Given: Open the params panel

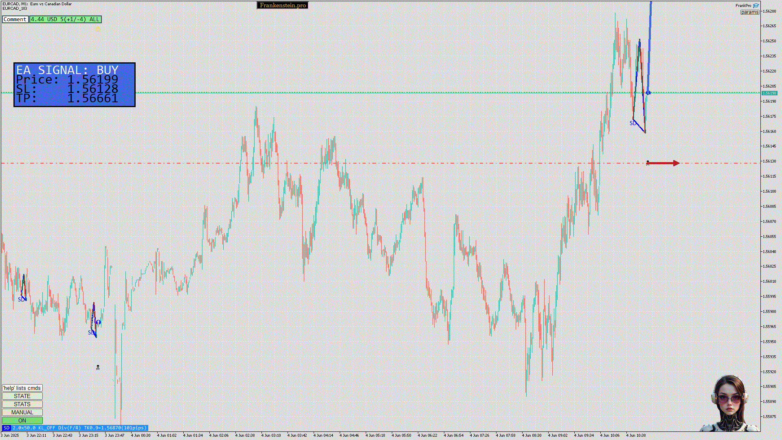Looking at the screenshot, I should pyautogui.click(x=749, y=12).
